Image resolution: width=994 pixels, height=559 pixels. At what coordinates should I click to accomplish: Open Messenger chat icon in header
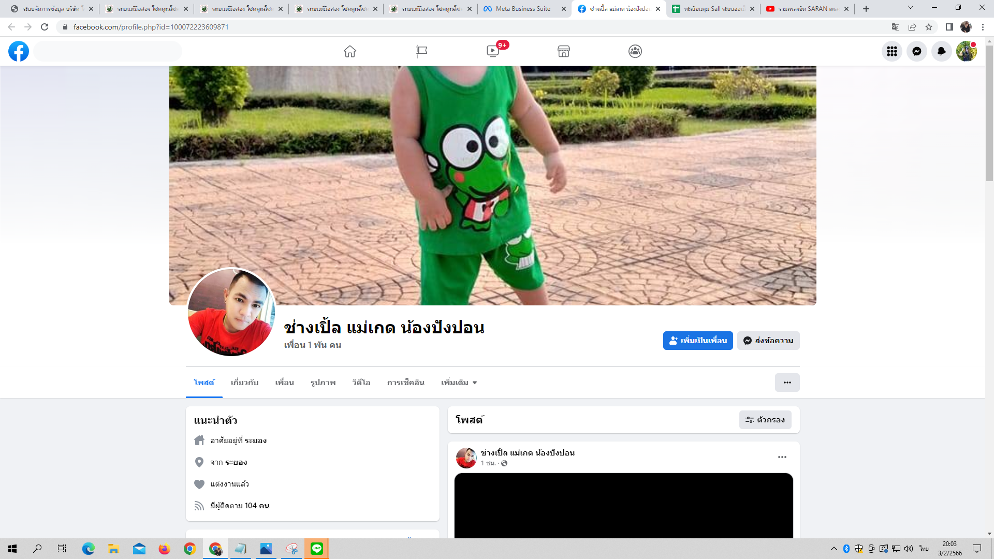[x=916, y=51]
